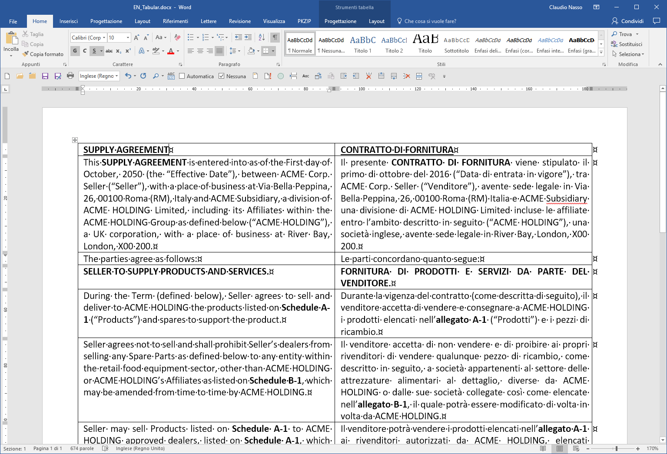Uncheck the Nessuna checkbox
This screenshot has height=454, width=667.
tap(222, 76)
